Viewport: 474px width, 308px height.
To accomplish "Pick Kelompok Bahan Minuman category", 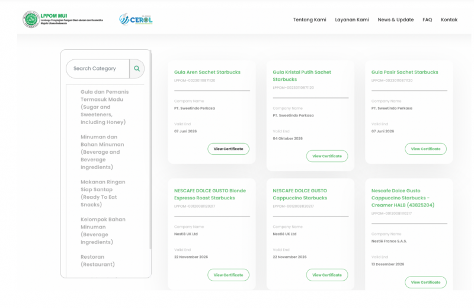I will 103,231.
